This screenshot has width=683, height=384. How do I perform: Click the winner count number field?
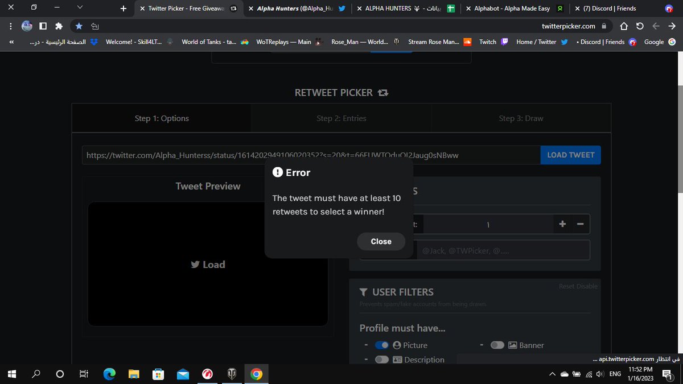pyautogui.click(x=487, y=224)
